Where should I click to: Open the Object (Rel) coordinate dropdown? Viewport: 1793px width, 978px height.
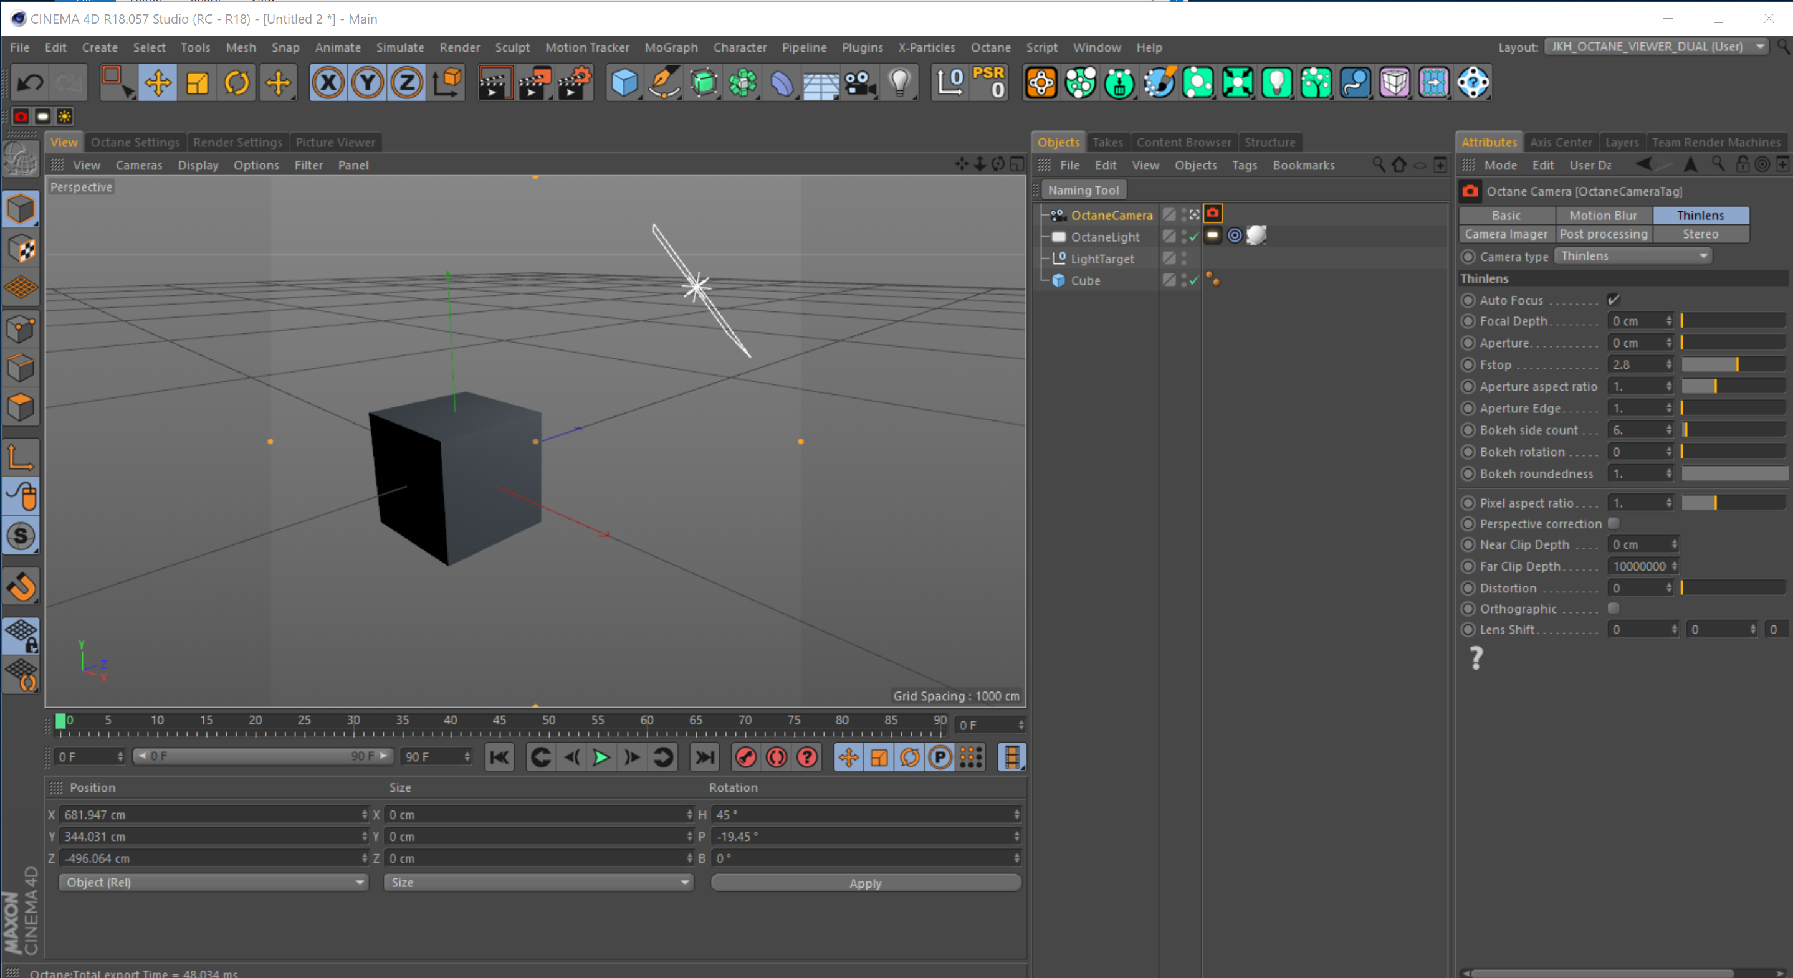[x=213, y=882]
